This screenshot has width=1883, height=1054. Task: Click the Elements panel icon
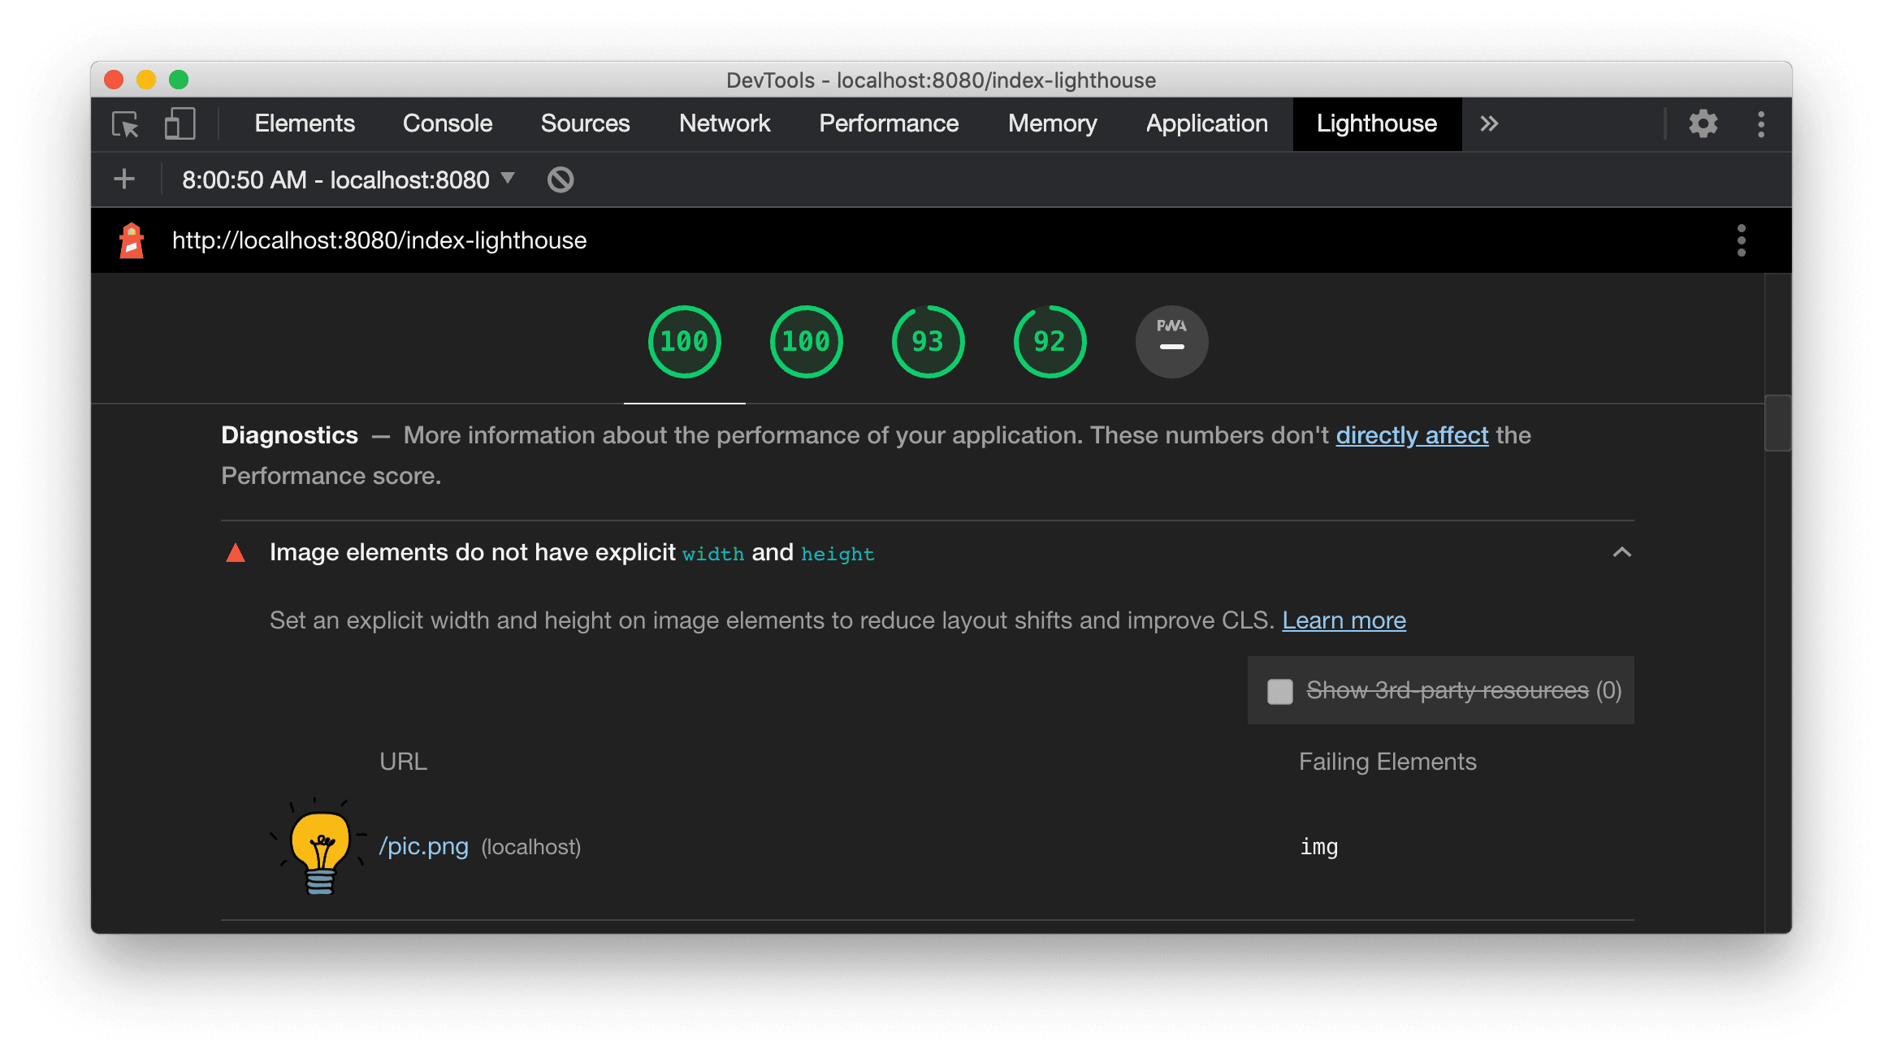(x=303, y=123)
